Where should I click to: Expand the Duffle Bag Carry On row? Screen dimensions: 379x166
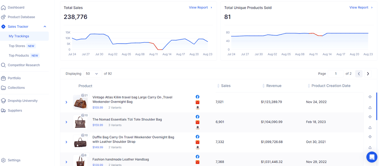(66, 142)
